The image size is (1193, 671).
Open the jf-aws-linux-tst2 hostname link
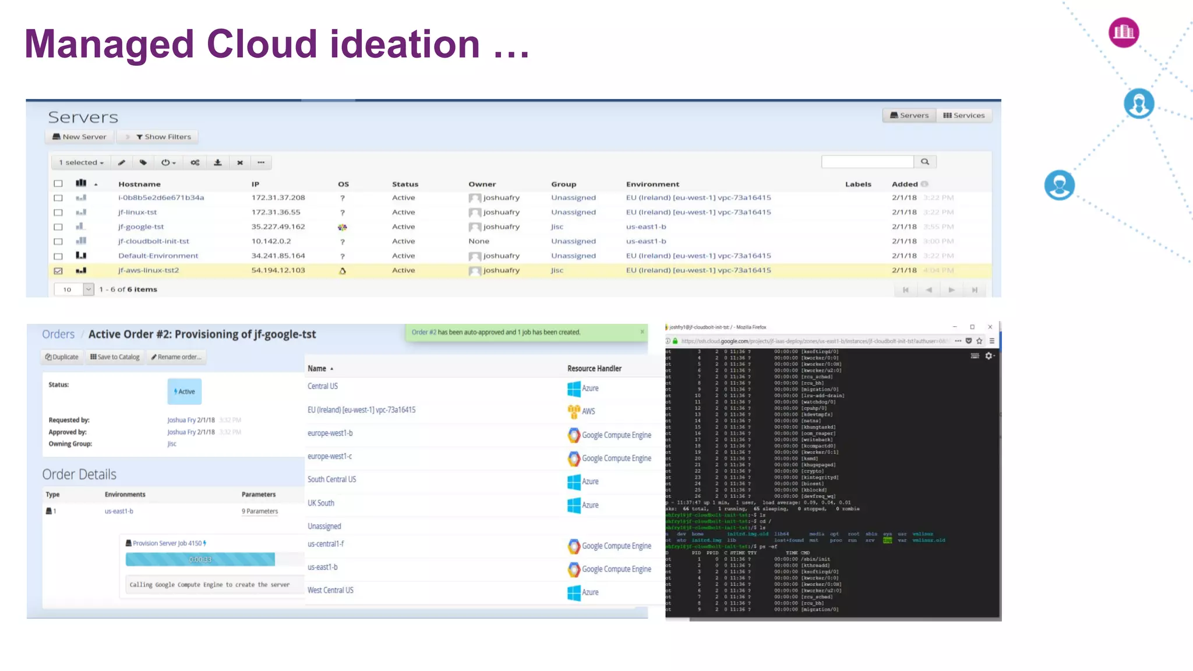(149, 271)
